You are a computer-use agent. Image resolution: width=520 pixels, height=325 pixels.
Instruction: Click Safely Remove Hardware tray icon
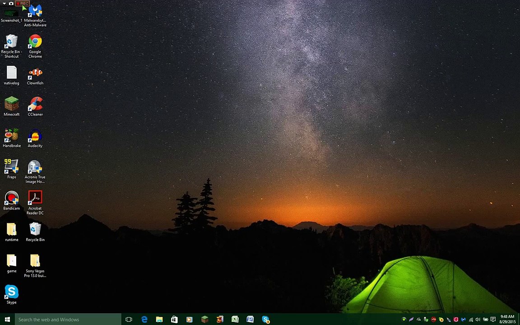coord(426,320)
